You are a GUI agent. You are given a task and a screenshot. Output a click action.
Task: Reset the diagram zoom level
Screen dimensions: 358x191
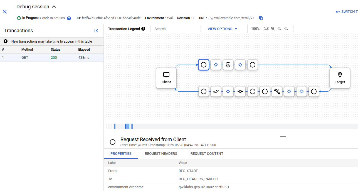[286, 29]
